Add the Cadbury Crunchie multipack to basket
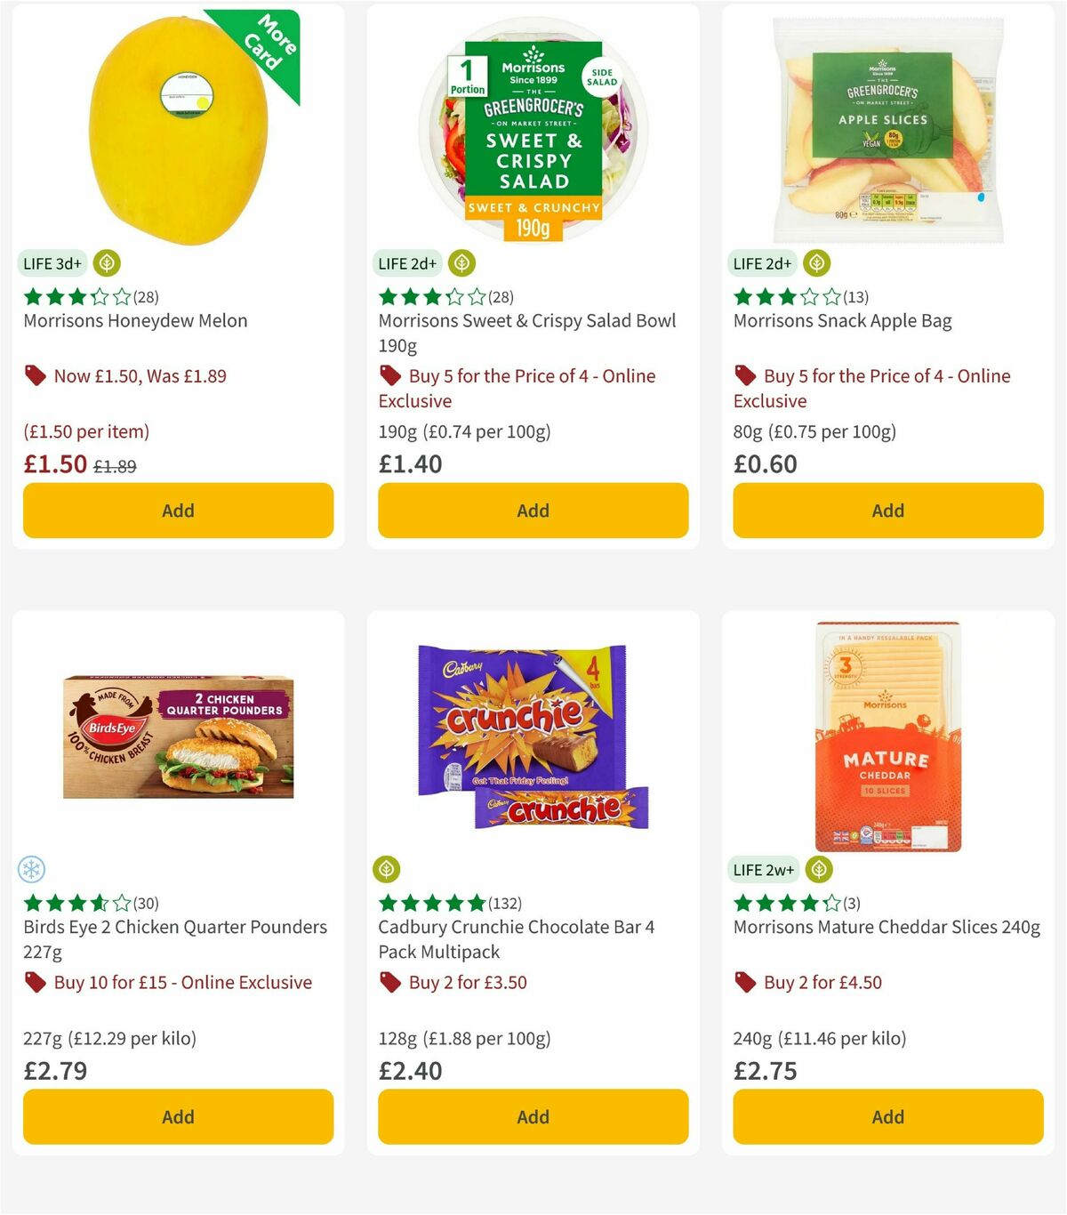 tap(532, 1116)
